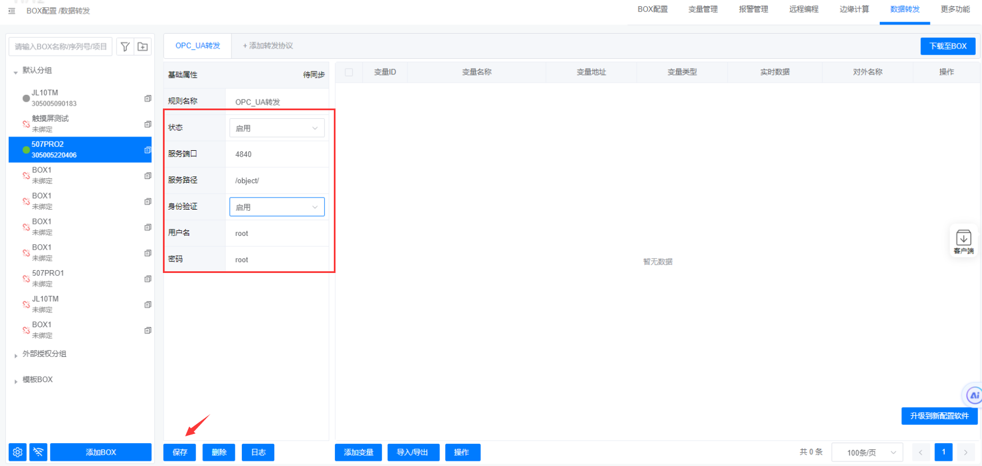Click the unbound link icon of 触摸屏测试
The image size is (982, 466).
pyautogui.click(x=26, y=124)
